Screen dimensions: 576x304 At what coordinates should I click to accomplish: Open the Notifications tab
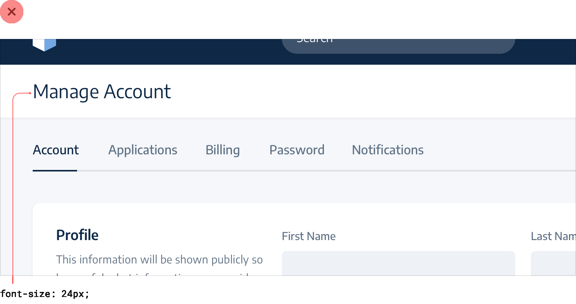click(x=388, y=150)
